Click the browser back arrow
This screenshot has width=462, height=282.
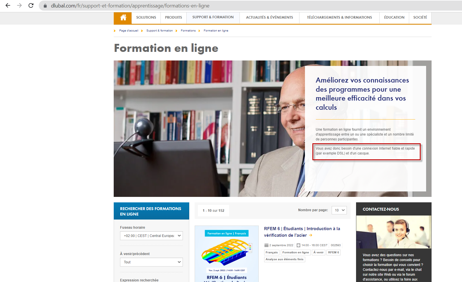click(8, 5)
